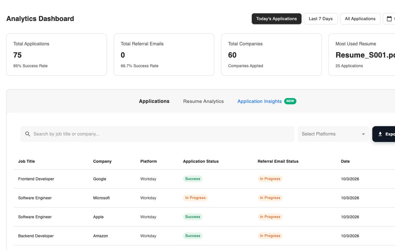Switch to the Applications tab
The height and width of the screenshot is (250, 395).
[154, 101]
